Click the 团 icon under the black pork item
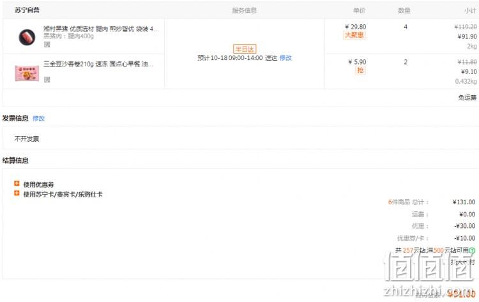Viewport: 479px width, 302px height. point(47,45)
